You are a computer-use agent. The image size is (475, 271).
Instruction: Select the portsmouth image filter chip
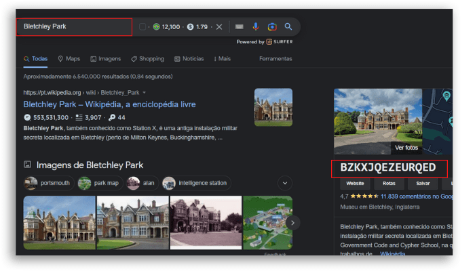pyautogui.click(x=49, y=183)
